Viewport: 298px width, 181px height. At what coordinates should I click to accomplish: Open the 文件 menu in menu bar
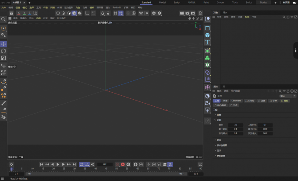click(x=4, y=7)
